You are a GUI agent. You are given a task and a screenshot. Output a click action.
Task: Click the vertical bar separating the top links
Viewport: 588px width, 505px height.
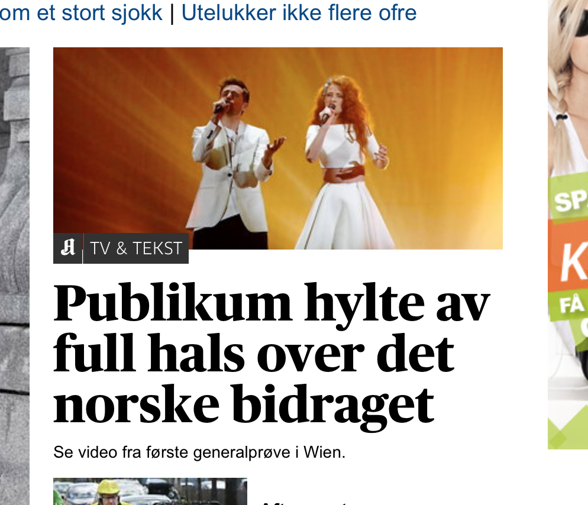[x=172, y=14]
